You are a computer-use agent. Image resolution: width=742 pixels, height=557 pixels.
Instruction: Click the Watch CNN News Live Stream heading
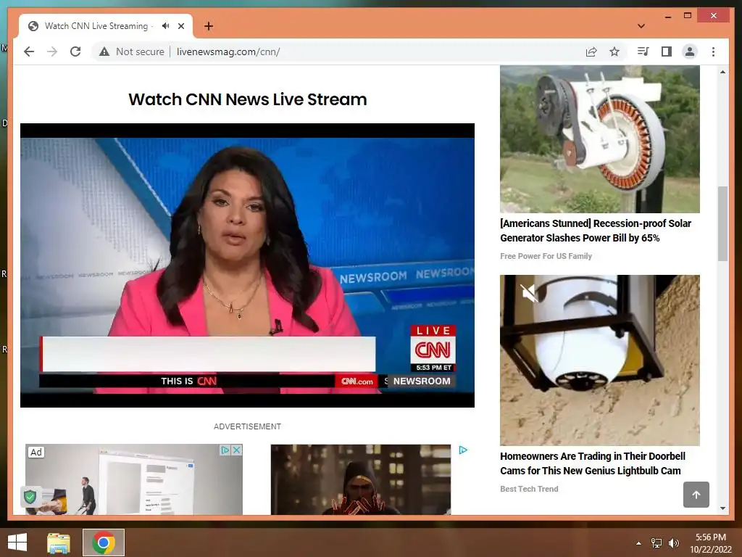pyautogui.click(x=248, y=99)
